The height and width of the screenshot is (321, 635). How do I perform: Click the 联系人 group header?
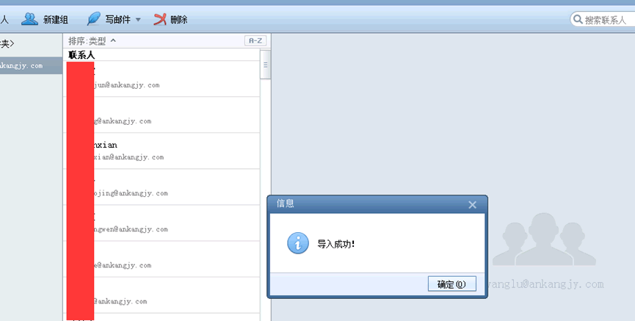81,55
